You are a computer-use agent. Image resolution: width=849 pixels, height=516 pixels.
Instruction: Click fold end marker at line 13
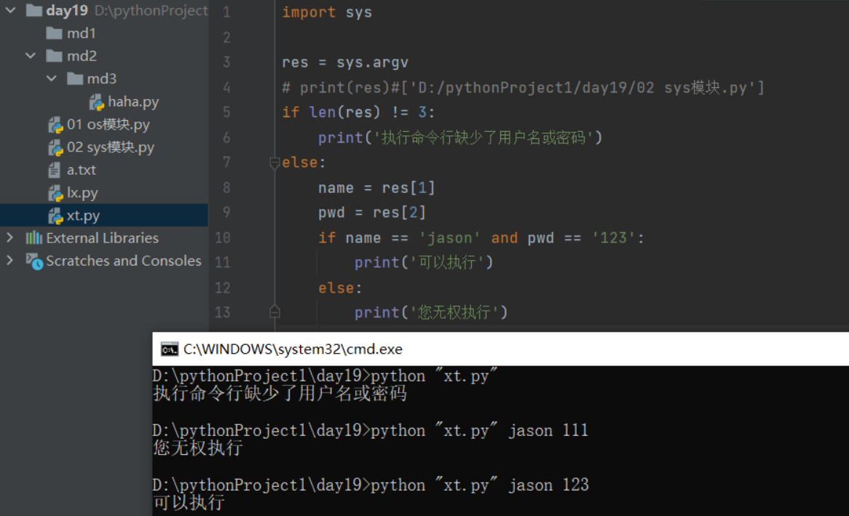pos(275,312)
